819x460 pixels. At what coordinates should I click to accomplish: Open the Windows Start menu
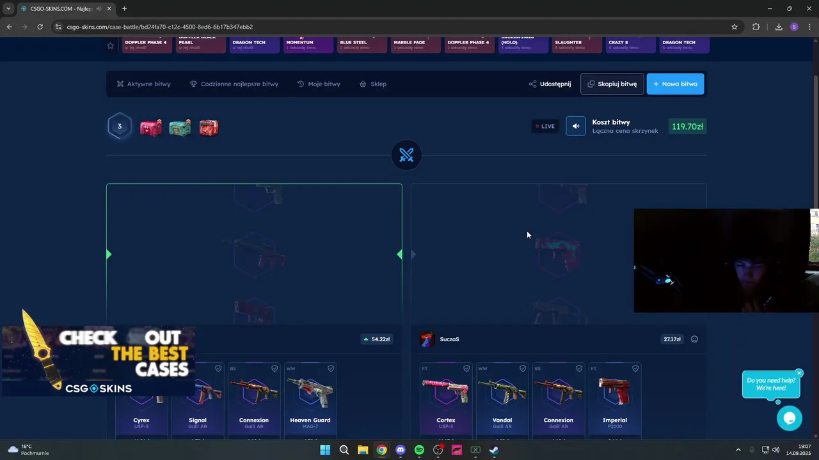click(325, 450)
